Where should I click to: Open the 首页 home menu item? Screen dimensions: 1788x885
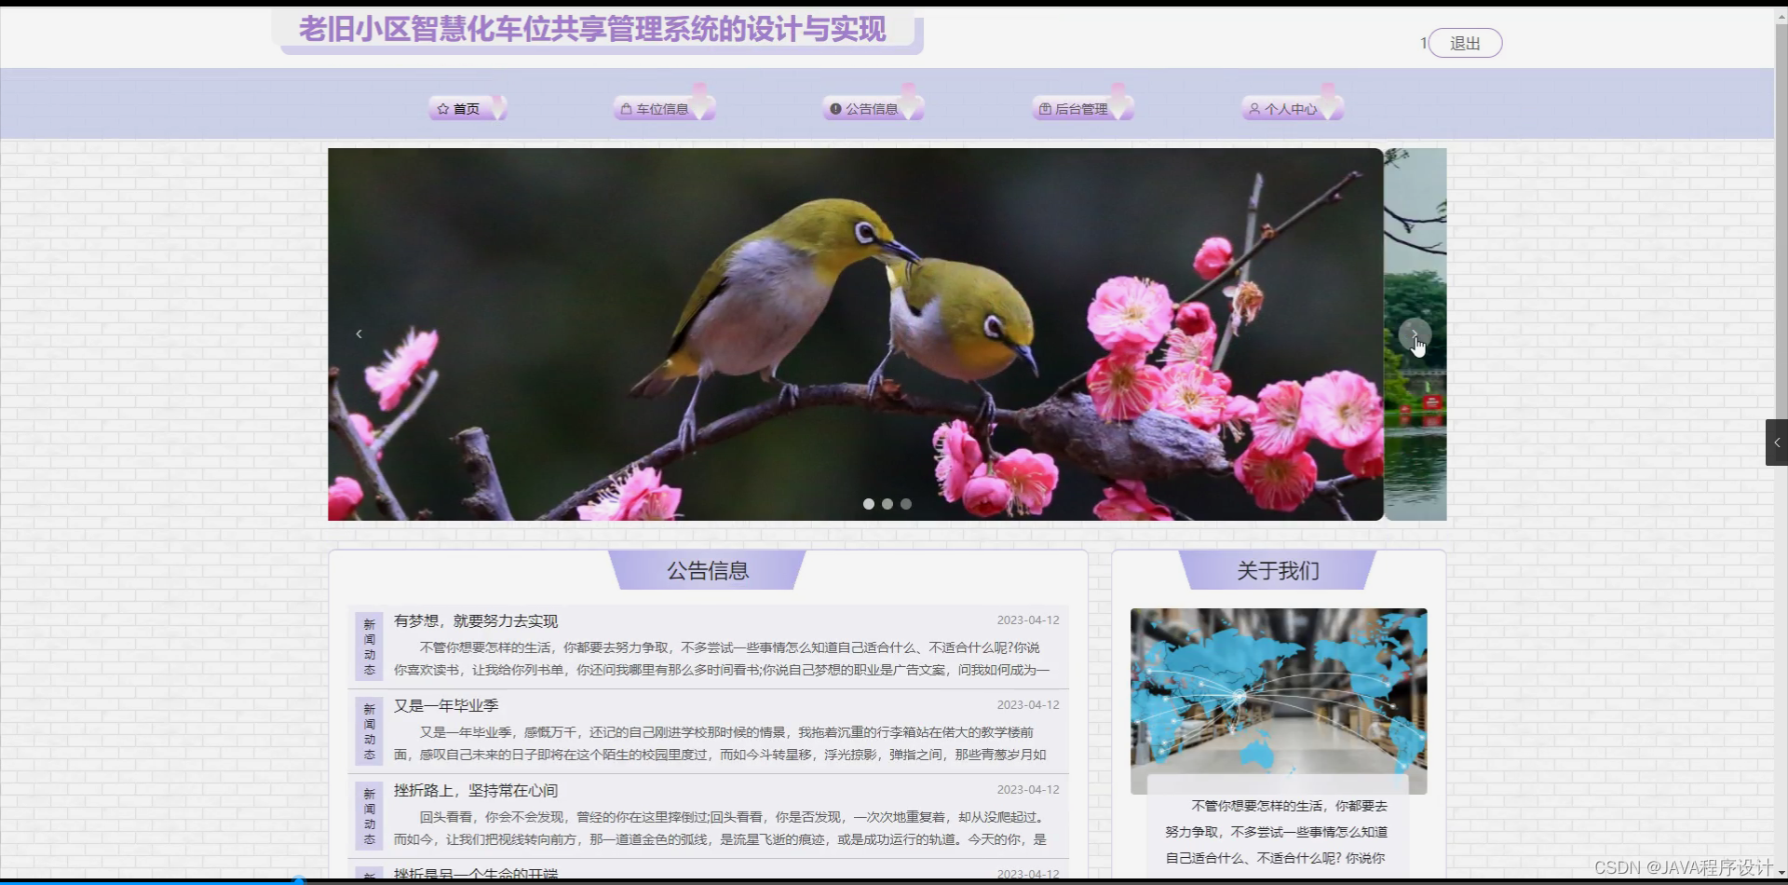466,109
